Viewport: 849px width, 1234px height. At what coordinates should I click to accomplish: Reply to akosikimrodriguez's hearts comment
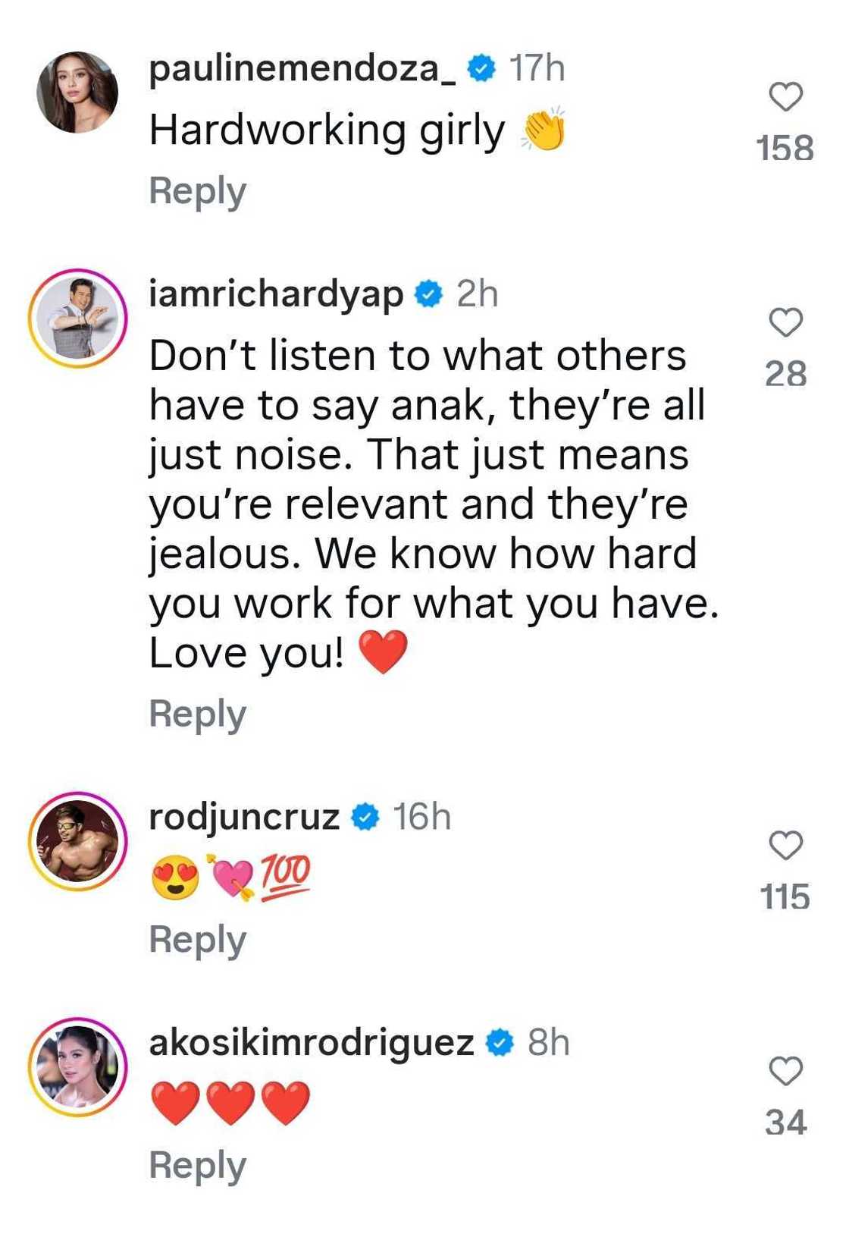[x=197, y=1166]
